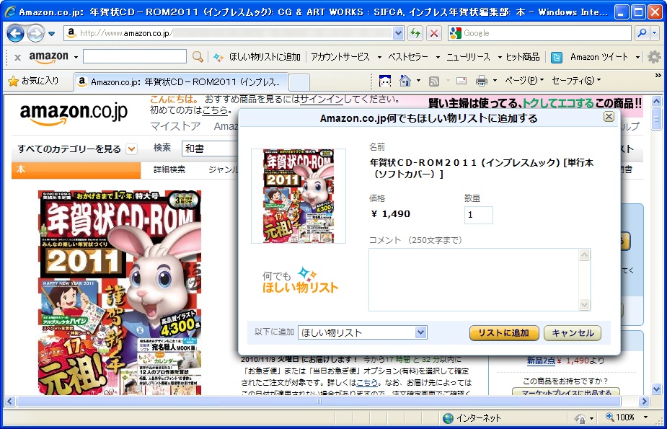
Task: Click the キャンセル button
Action: 573,333
